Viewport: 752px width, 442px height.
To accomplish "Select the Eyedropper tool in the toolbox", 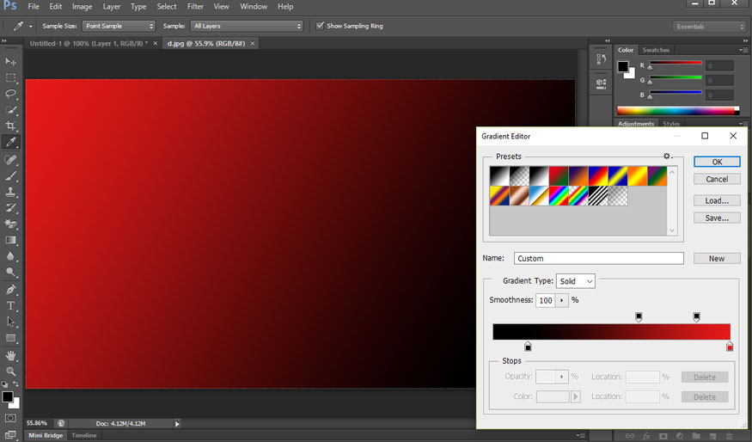I will 10,142.
